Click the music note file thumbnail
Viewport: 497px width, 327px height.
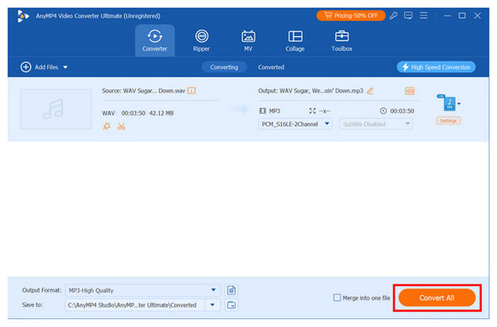click(x=56, y=109)
